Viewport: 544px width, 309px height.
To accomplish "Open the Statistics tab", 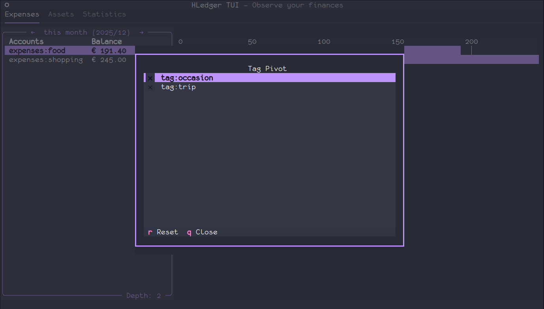I will 104,14.
